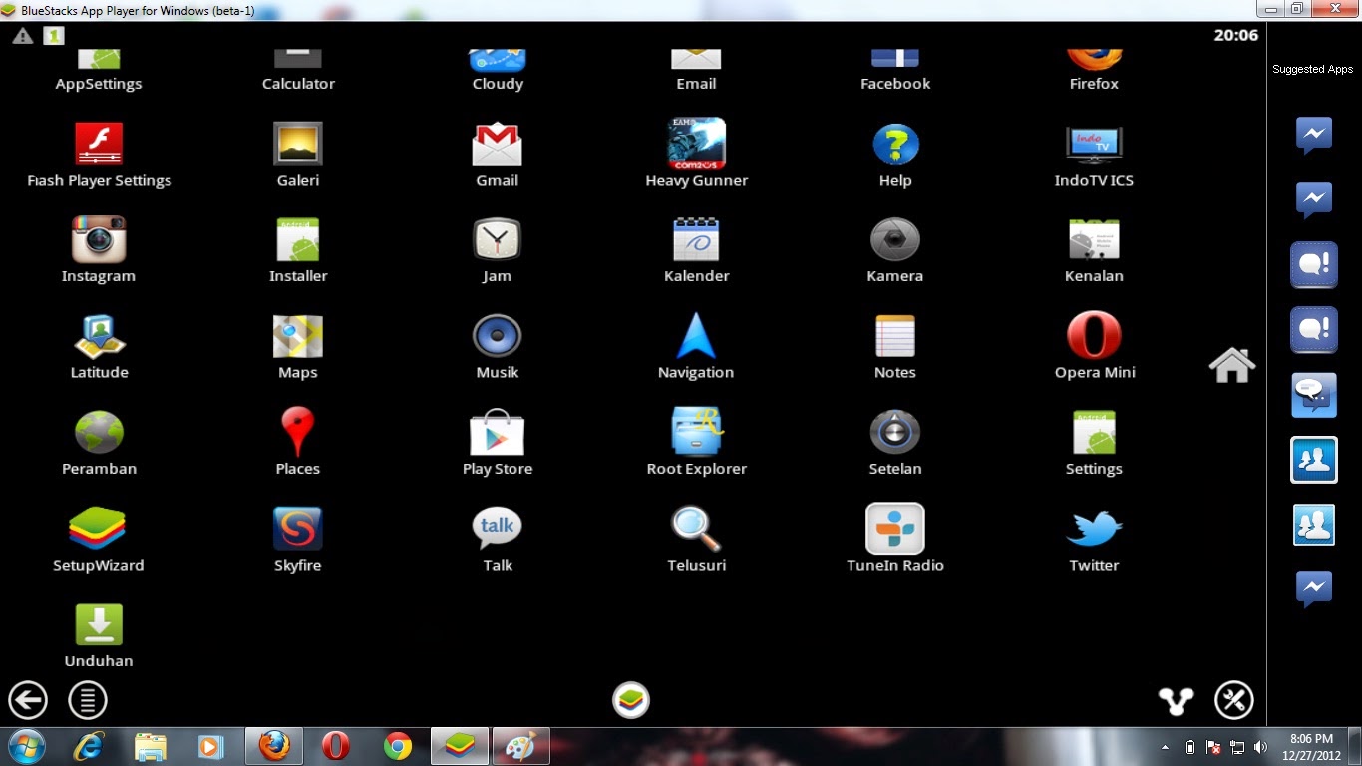1362x766 pixels.
Task: Launch the TuneIn Radio app
Action: point(895,528)
